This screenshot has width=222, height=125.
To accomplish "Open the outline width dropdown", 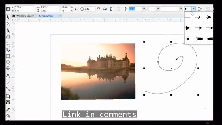I will [x=144, y=9].
